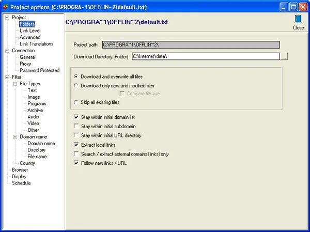
Task: Select the Project root node label
Action: tap(19, 18)
